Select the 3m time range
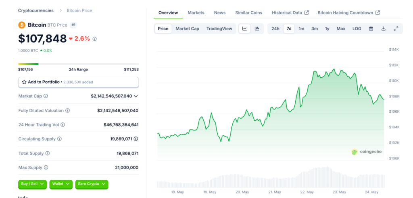Image resolution: width=413 pixels, height=198 pixels. (x=315, y=29)
